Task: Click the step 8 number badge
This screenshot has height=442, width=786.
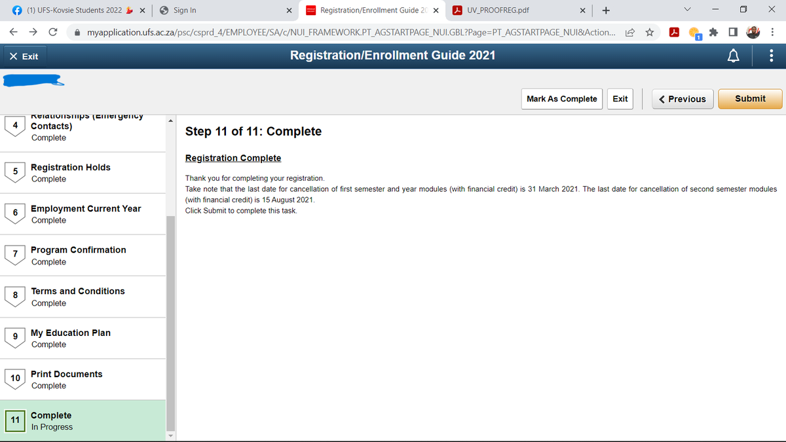Action: click(x=14, y=295)
